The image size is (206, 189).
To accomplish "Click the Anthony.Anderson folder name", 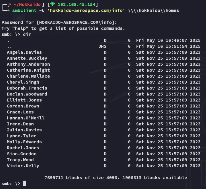I will (28, 64).
